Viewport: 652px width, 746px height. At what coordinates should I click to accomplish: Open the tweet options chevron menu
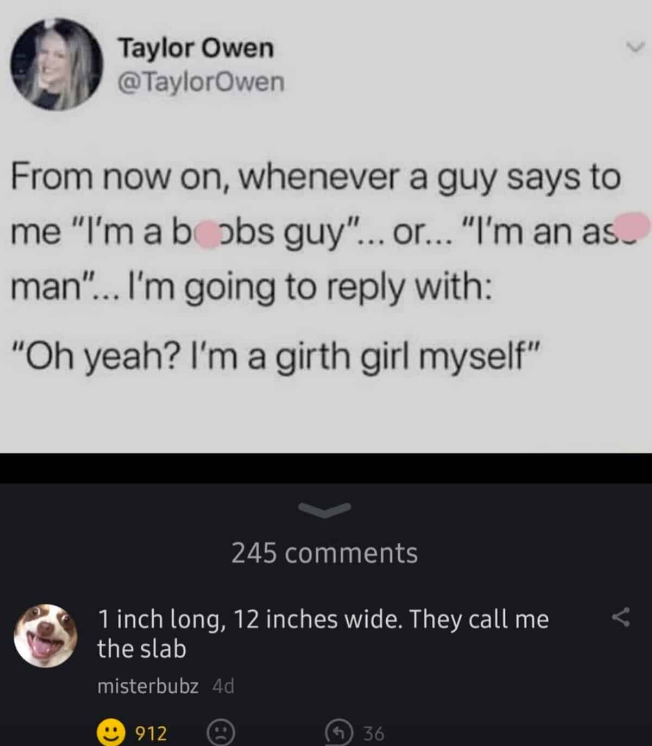coord(634,49)
